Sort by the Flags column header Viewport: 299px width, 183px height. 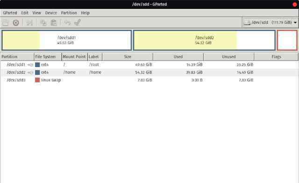pyautogui.click(x=276, y=57)
